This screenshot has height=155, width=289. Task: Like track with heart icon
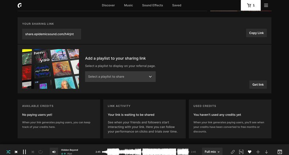pos(250,152)
